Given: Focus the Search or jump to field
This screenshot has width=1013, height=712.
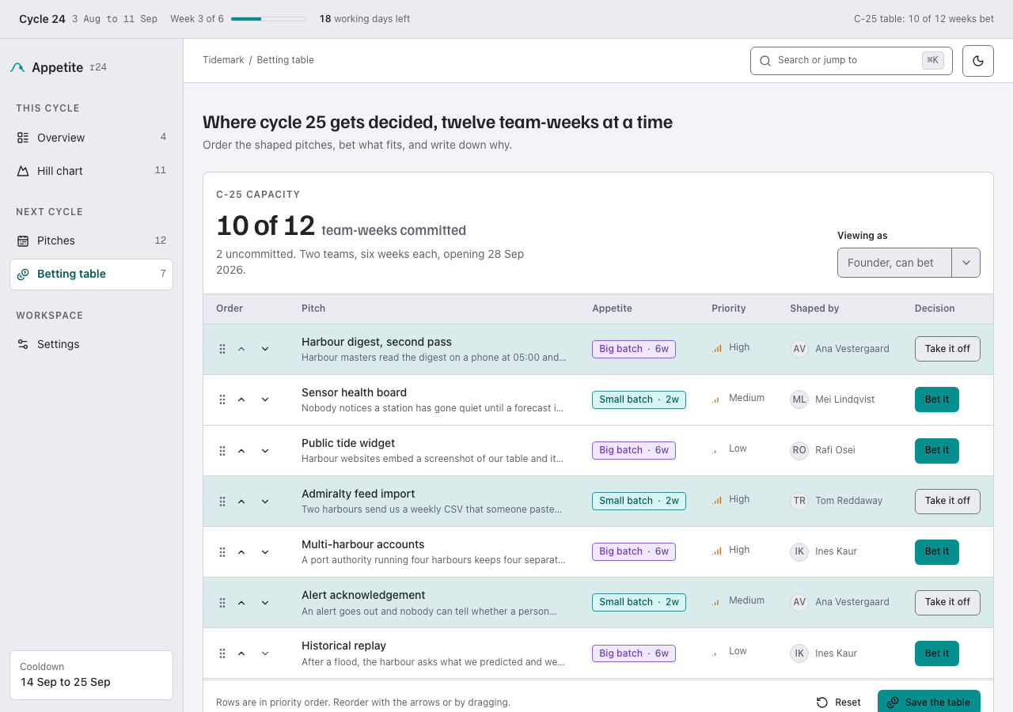Looking at the screenshot, I should pos(851,61).
